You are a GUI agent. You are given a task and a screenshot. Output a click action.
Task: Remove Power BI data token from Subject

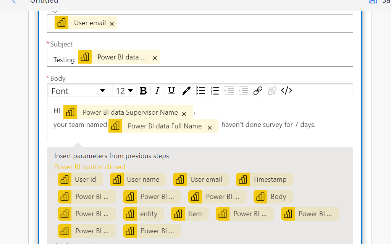click(x=155, y=58)
